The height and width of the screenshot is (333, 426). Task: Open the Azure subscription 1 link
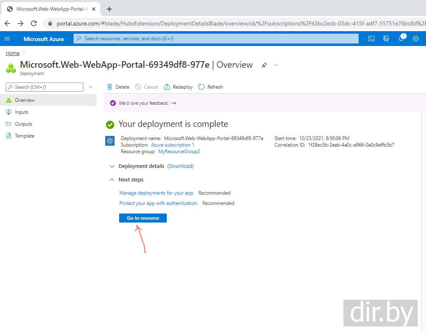pyautogui.click(x=173, y=145)
